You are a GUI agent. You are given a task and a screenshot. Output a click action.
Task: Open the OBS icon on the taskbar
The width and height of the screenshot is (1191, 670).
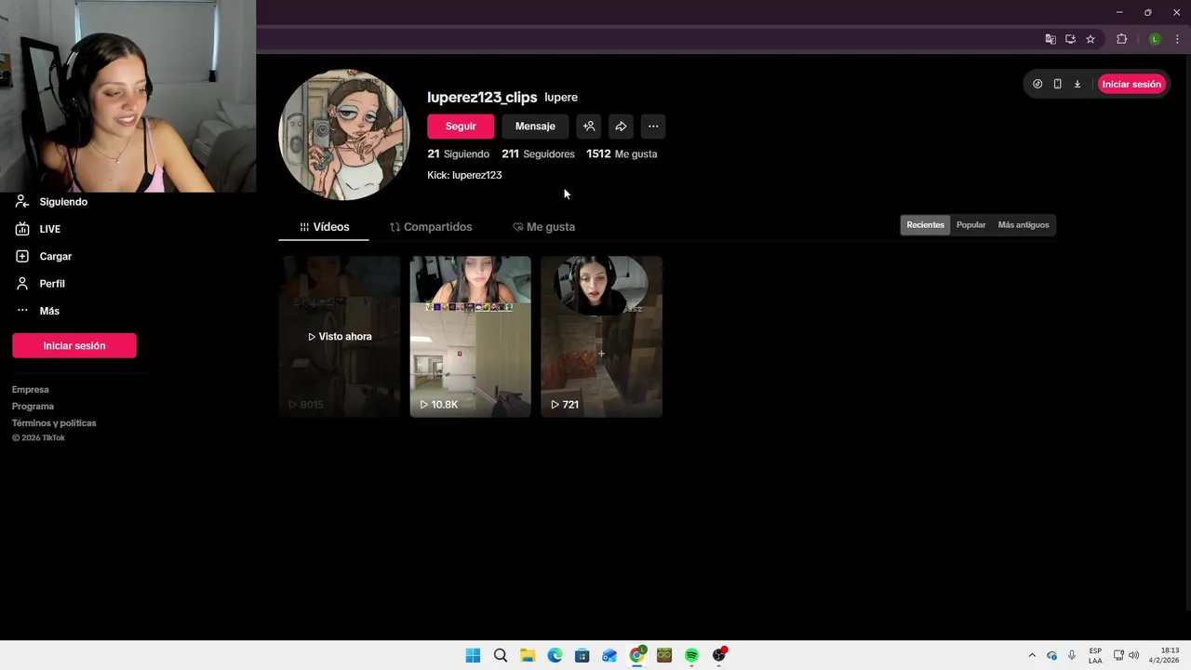pyautogui.click(x=719, y=655)
